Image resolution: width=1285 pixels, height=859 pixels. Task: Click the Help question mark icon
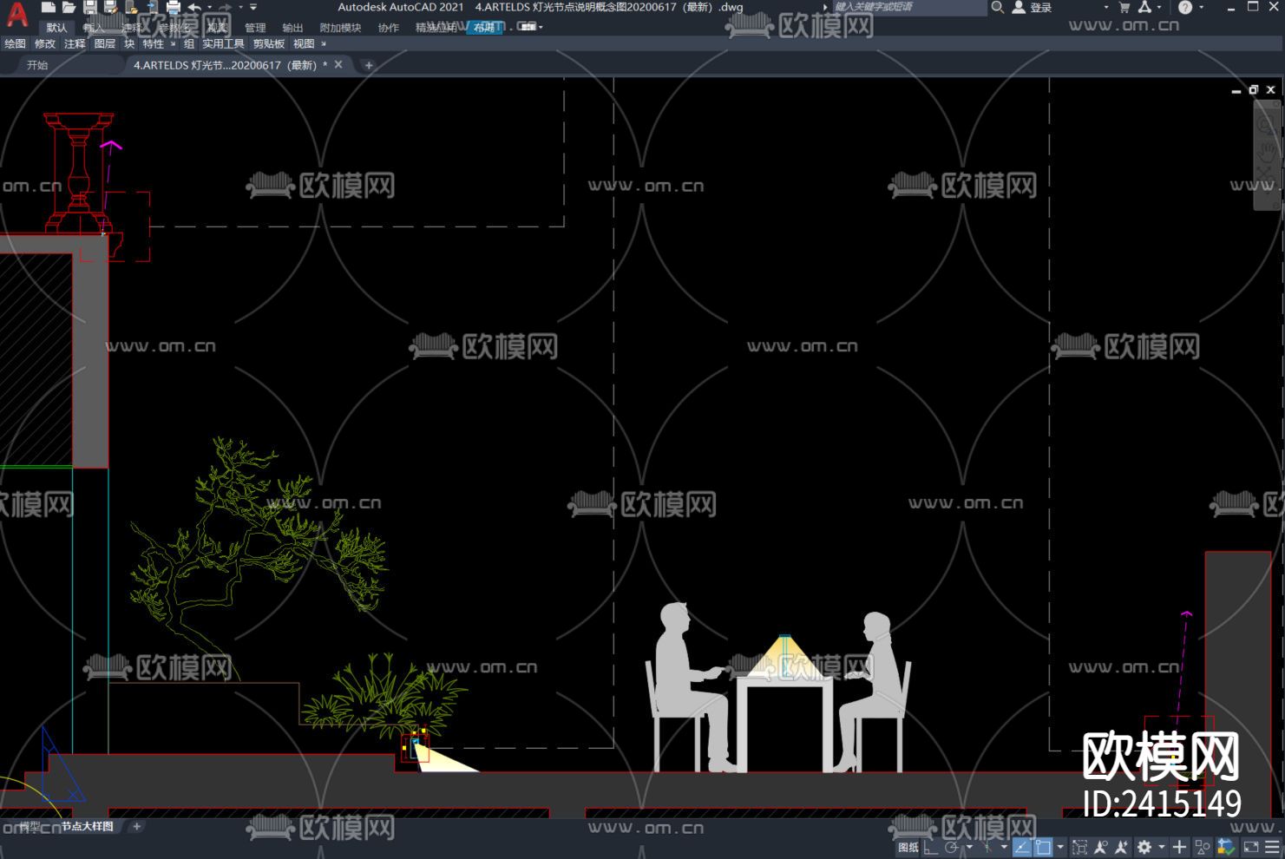click(1185, 7)
